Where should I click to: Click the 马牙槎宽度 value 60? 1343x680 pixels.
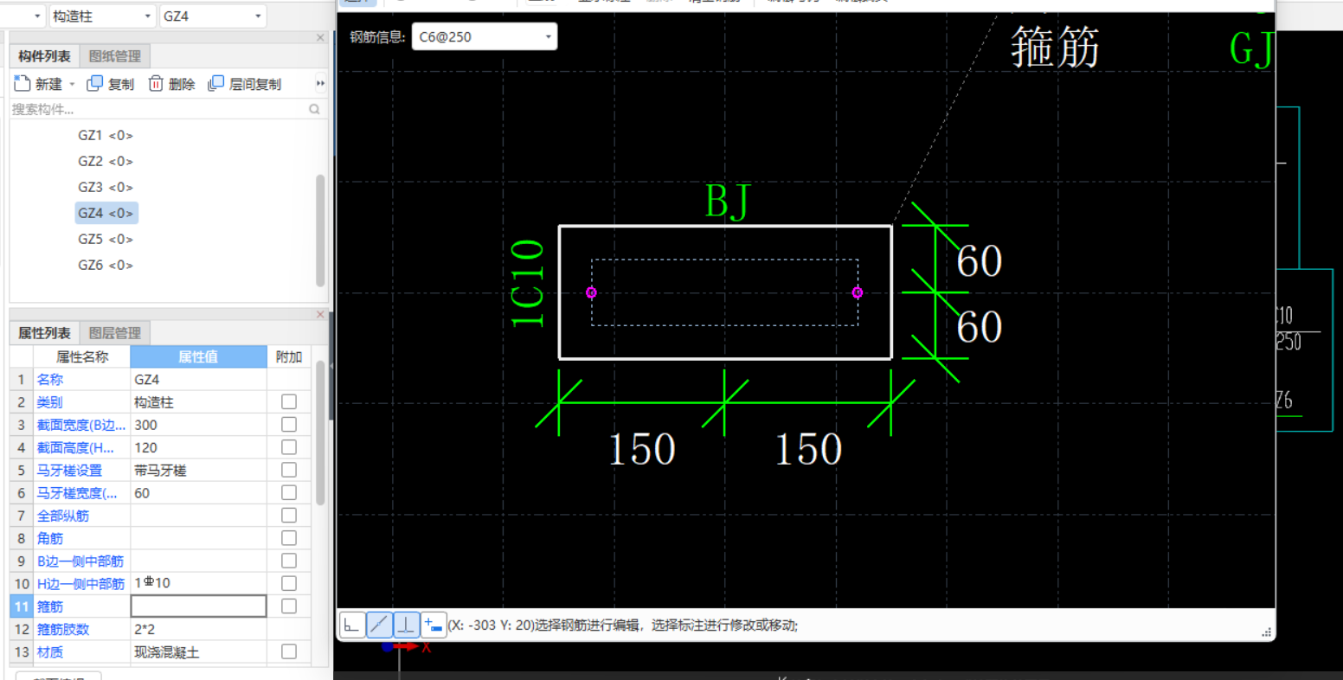click(x=198, y=493)
